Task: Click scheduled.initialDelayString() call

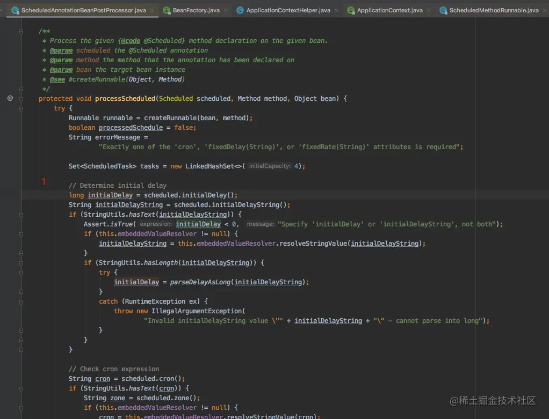Action: tap(232, 205)
